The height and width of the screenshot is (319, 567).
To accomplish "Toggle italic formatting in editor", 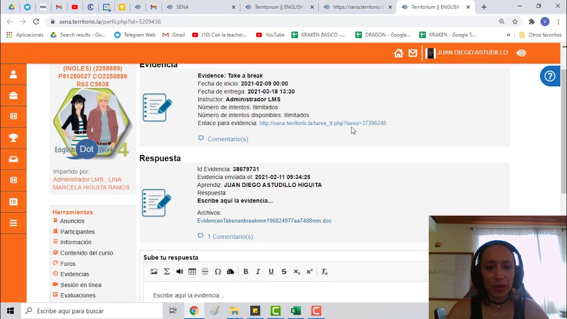I will [258, 272].
